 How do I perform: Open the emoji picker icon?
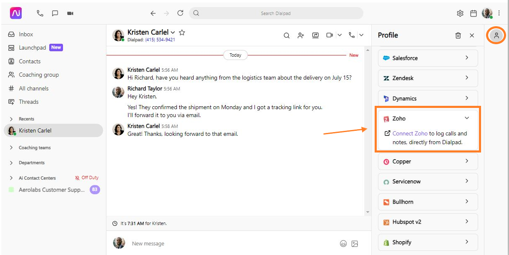(343, 244)
